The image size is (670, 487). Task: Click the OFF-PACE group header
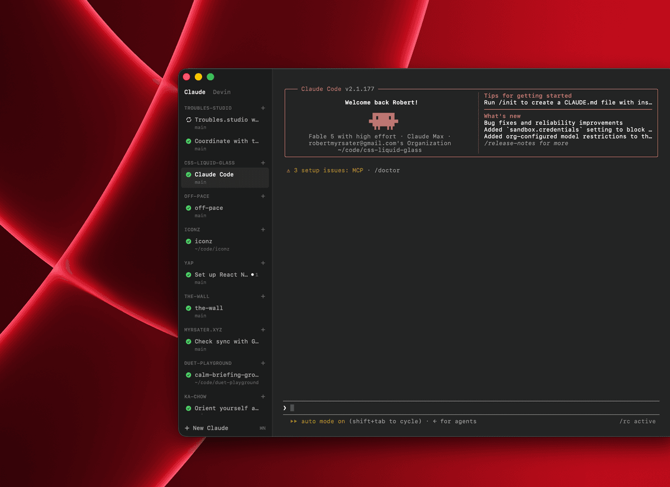(x=197, y=196)
